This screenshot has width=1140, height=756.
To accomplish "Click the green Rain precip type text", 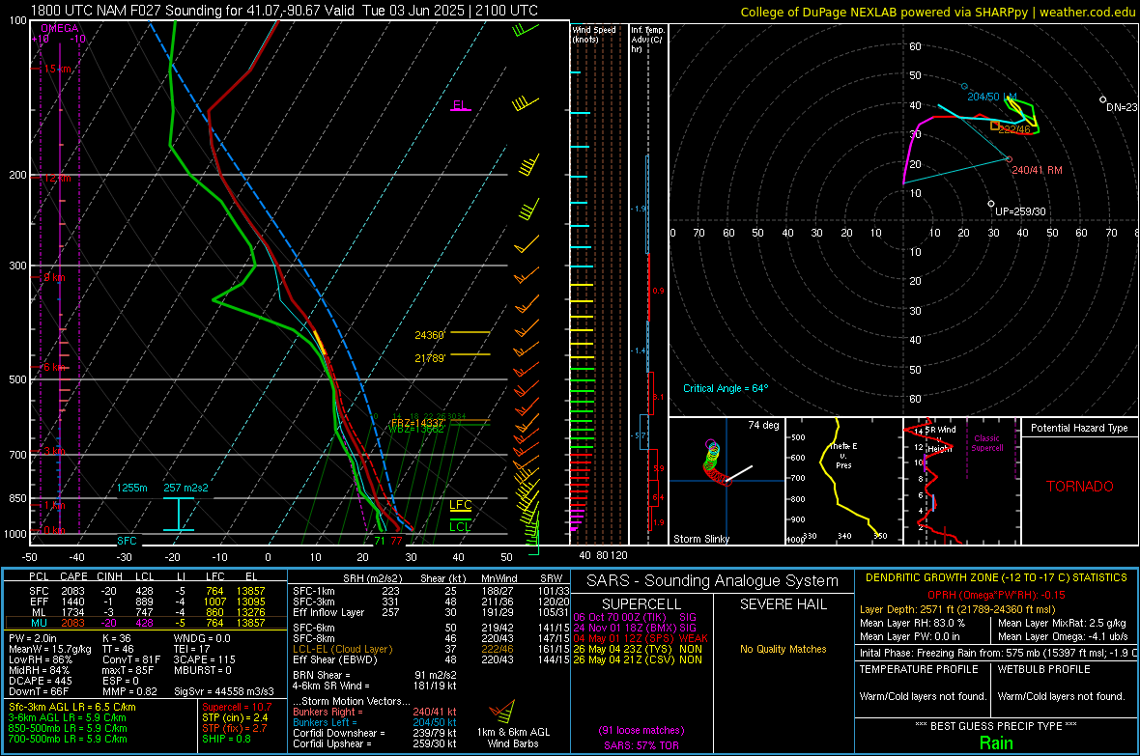I will tap(996, 742).
